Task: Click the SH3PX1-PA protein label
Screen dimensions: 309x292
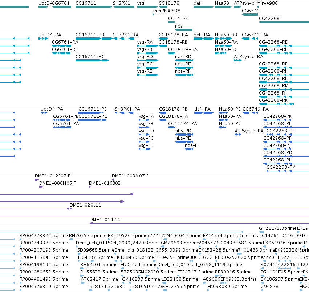Action: point(127,109)
